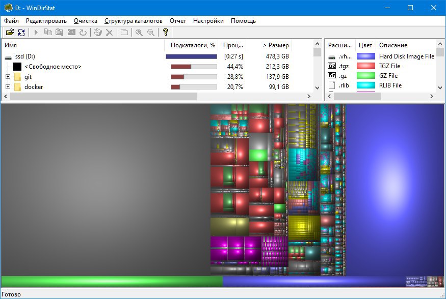The height and width of the screenshot is (299, 446).
Task: Click the Delete to Recycle Bin icon
Action: tap(97, 33)
